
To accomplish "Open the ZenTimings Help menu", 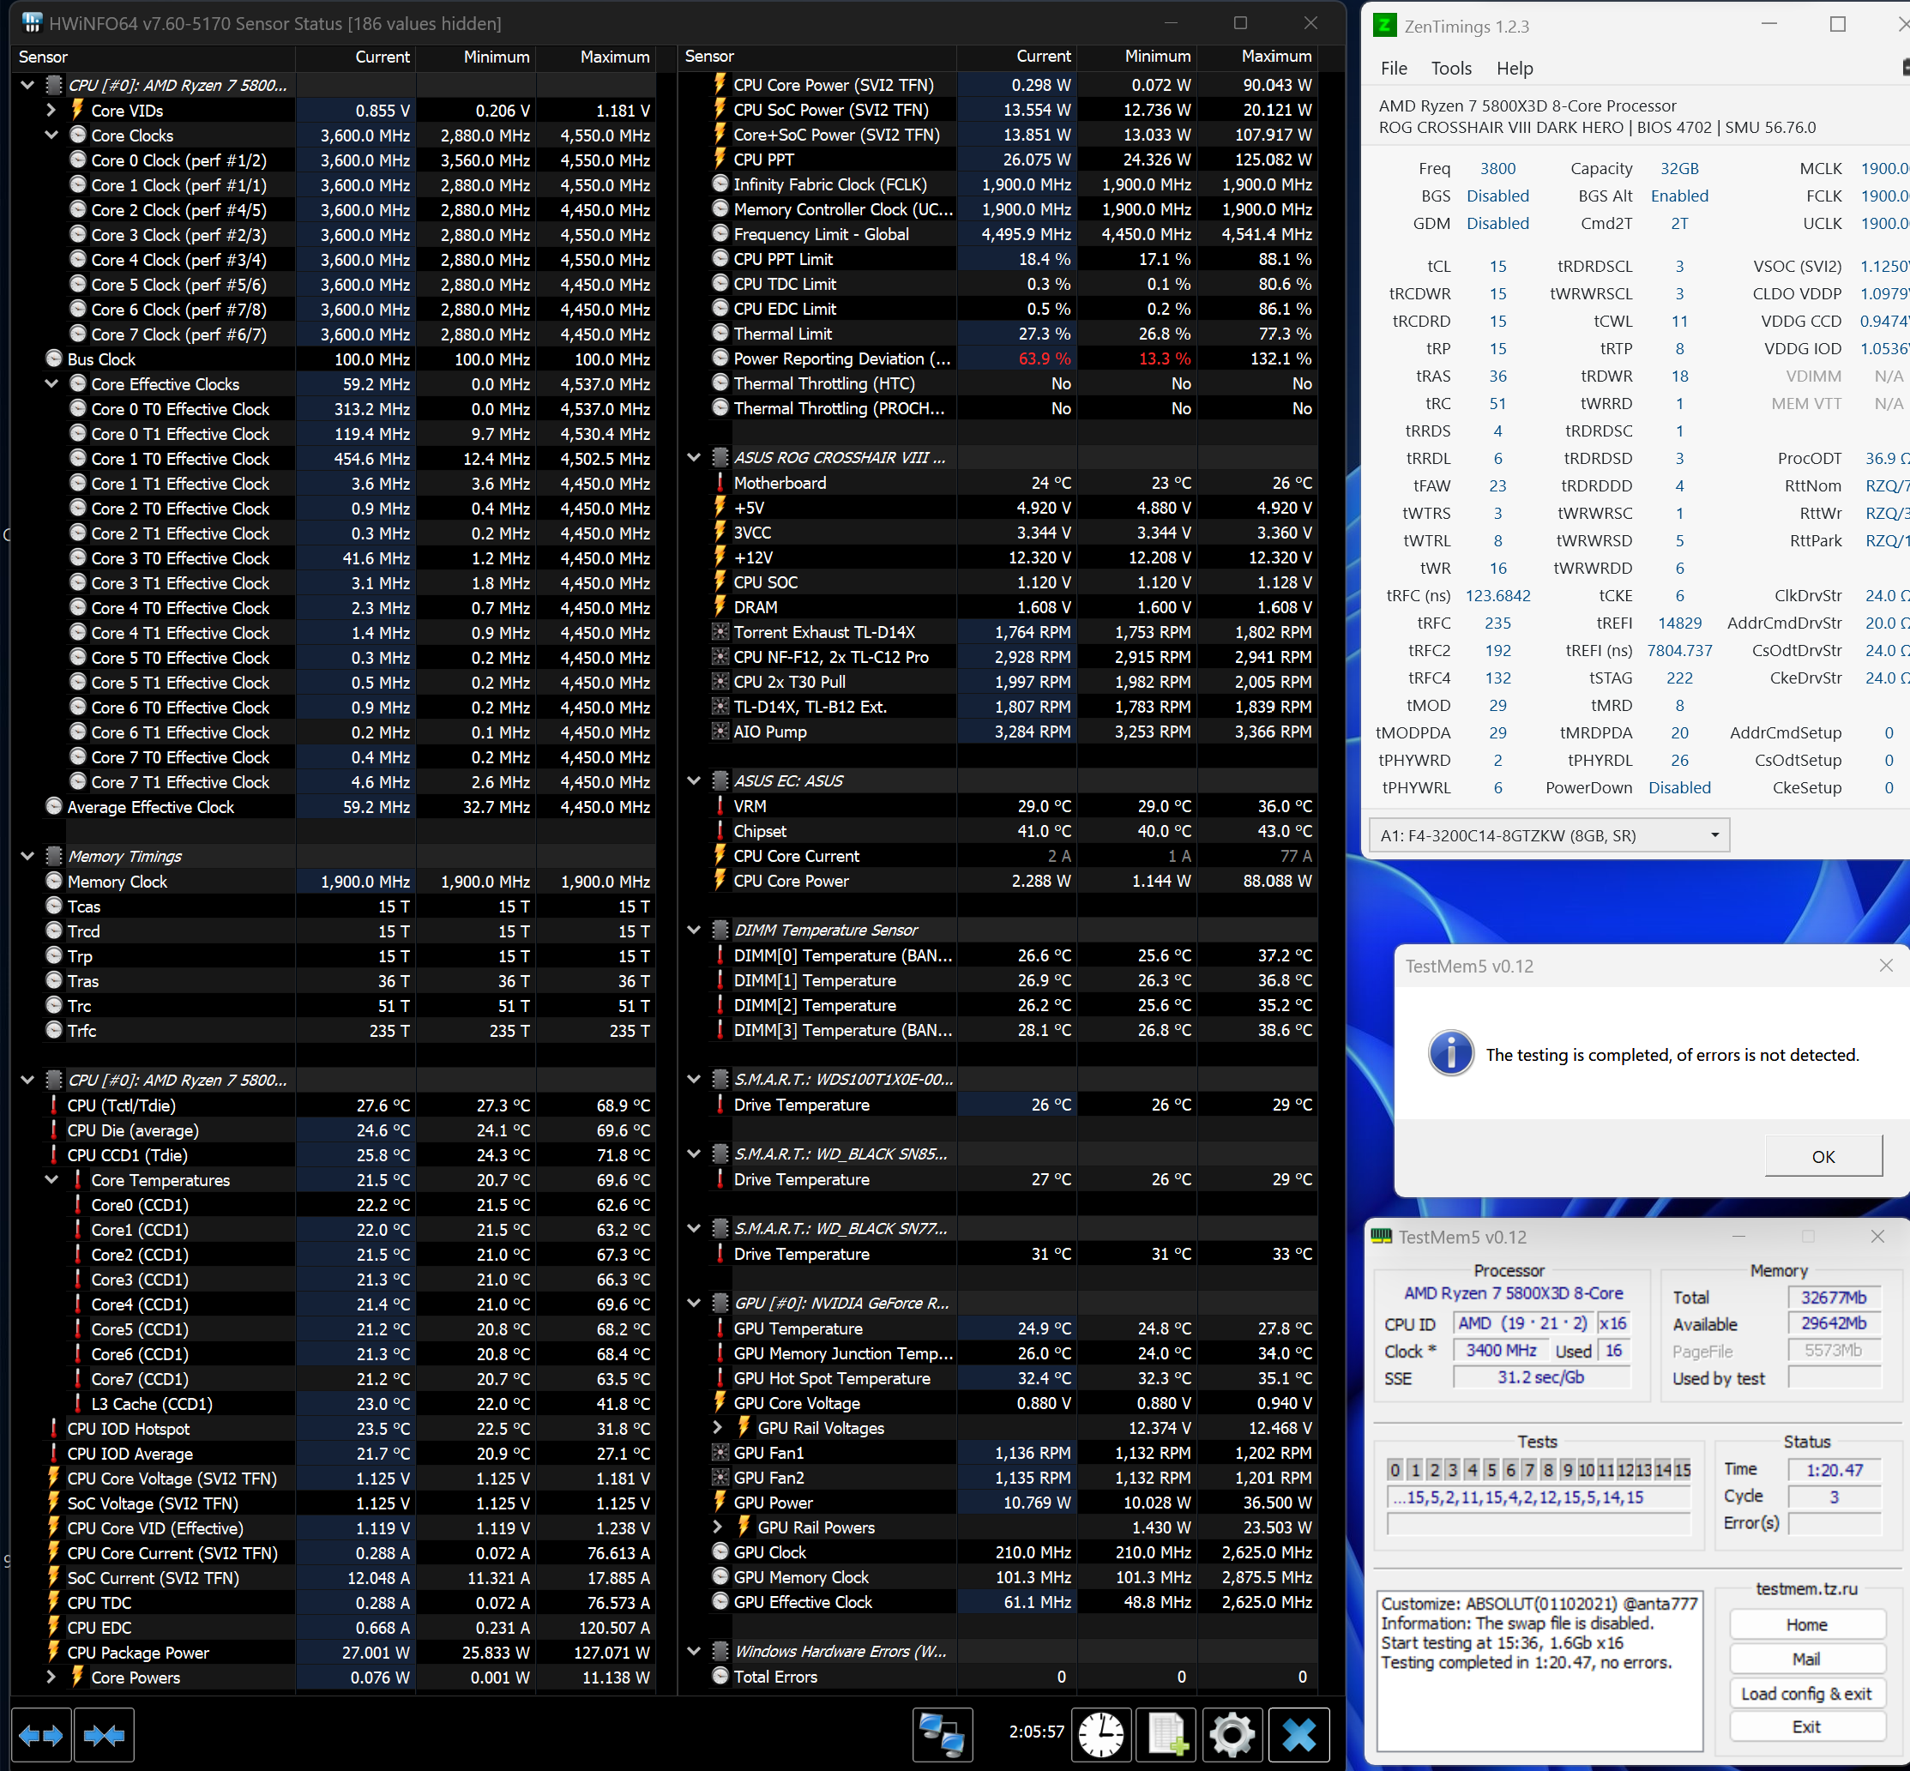I will pyautogui.click(x=1515, y=68).
